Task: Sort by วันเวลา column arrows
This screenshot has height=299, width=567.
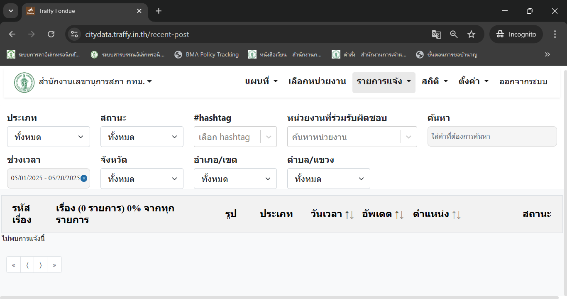Action: tap(349, 215)
